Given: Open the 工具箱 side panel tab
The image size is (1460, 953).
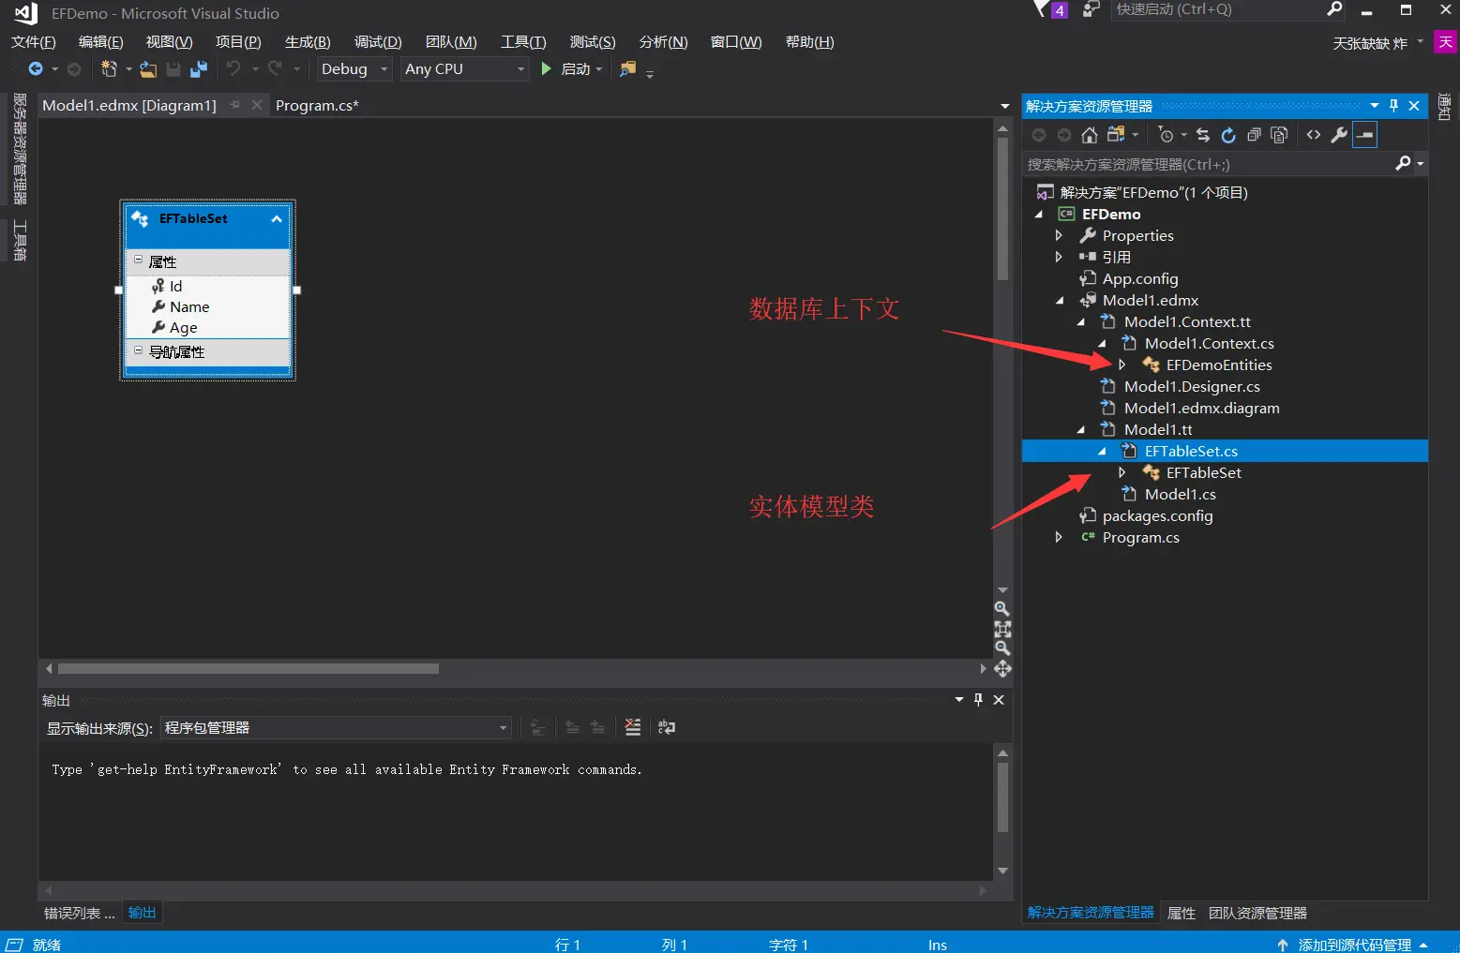Looking at the screenshot, I should click(x=20, y=240).
